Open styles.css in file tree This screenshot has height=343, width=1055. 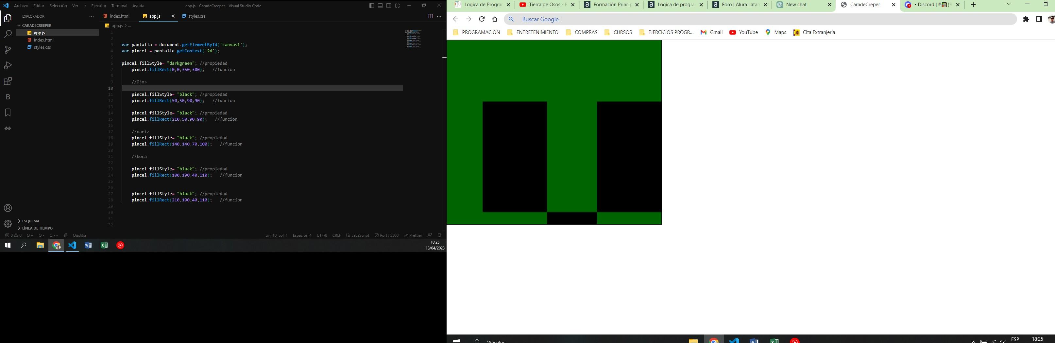click(x=42, y=47)
